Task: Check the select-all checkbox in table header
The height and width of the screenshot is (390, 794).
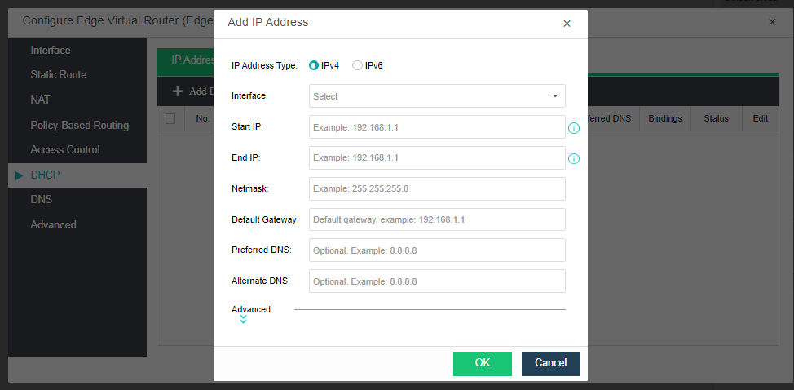Action: (170, 119)
